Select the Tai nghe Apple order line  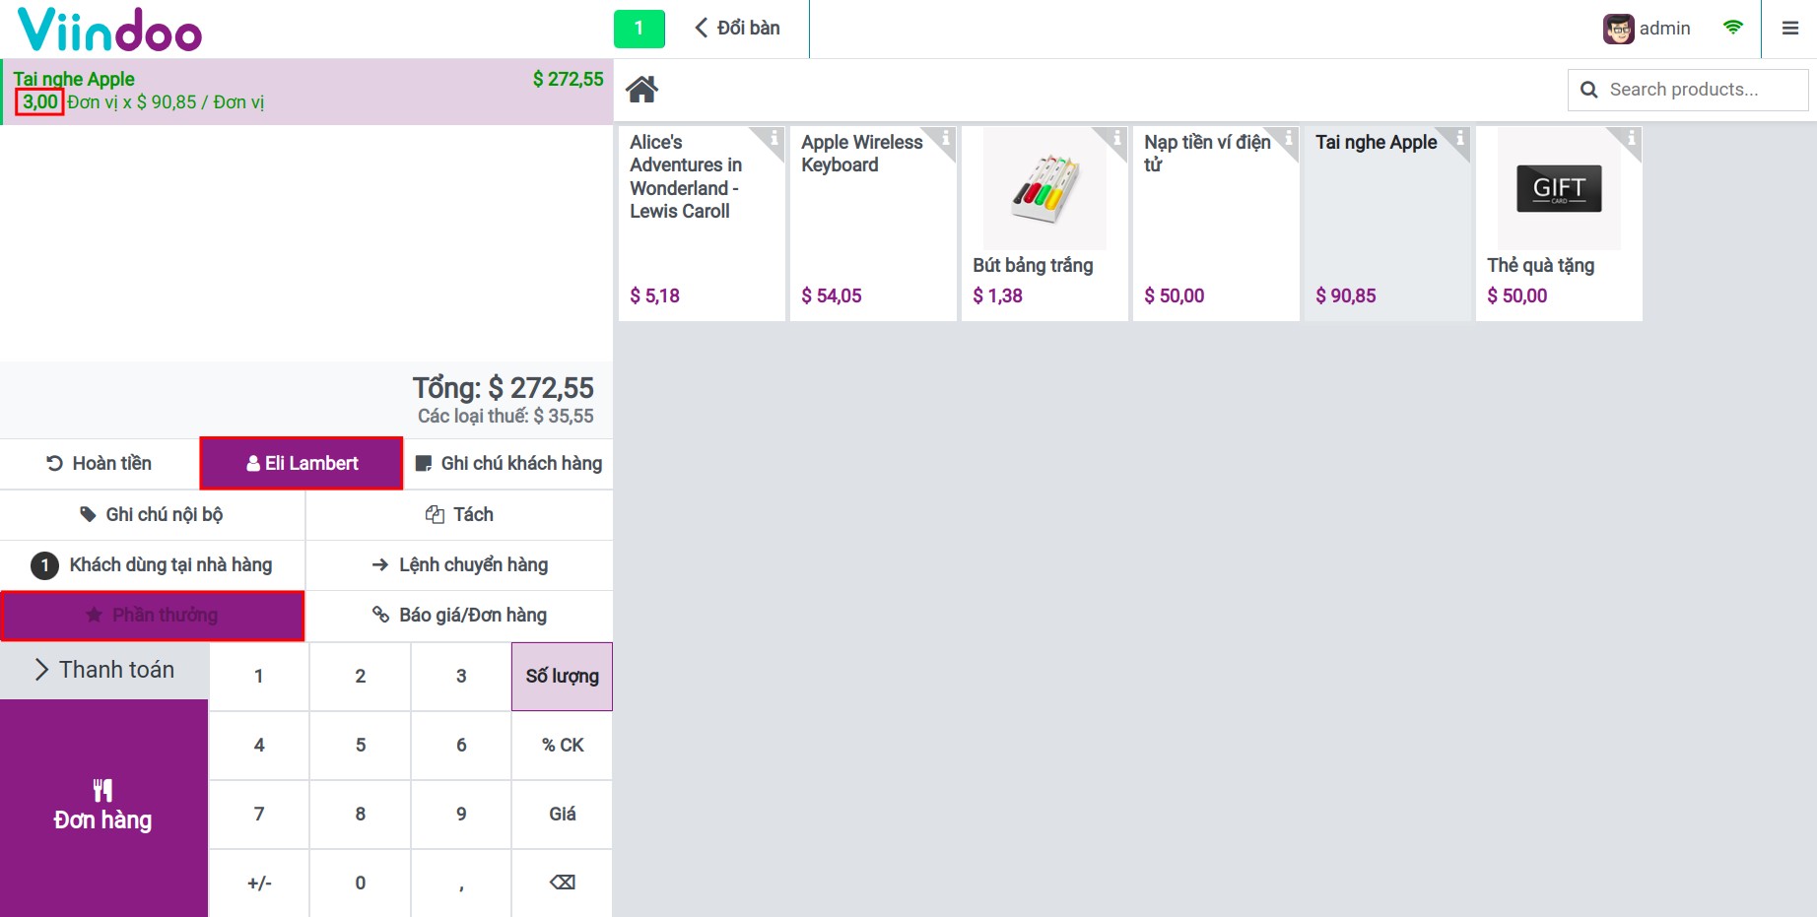click(x=306, y=92)
